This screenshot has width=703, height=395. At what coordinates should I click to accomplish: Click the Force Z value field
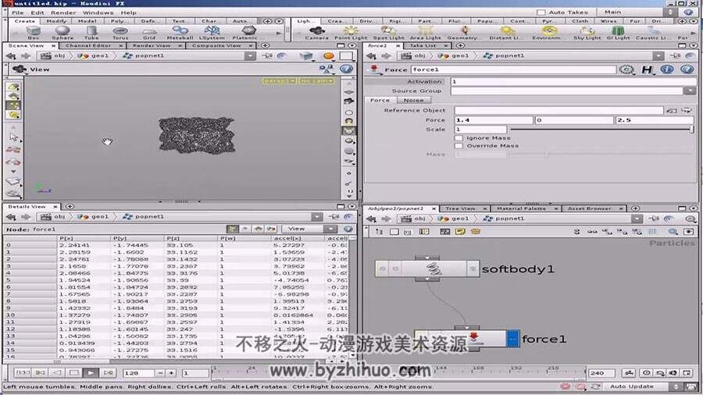tap(655, 120)
